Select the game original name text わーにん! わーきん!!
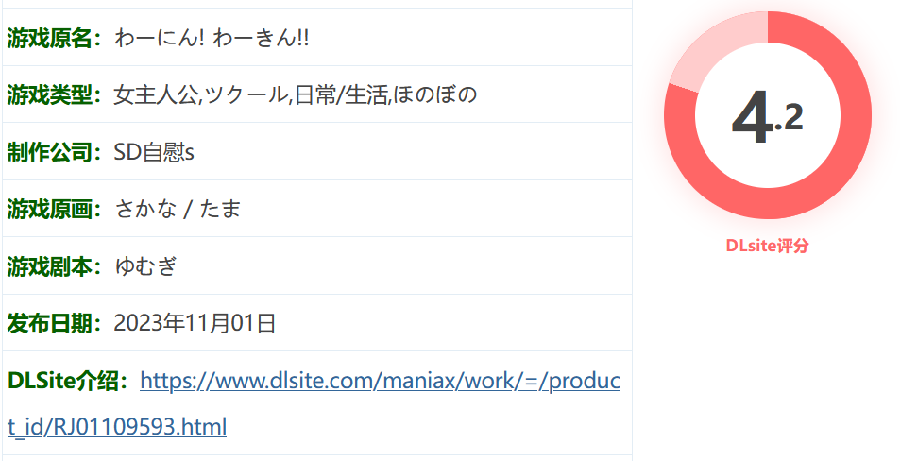Screen dimensions: 900x461 [212, 39]
